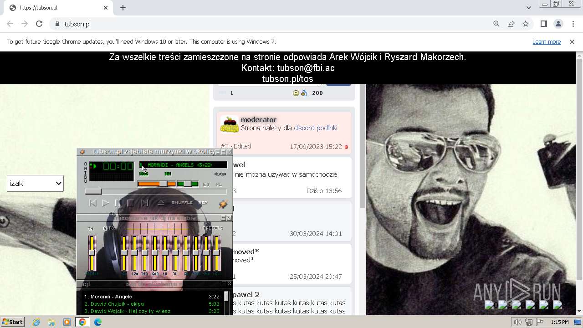Play the track in the Winamp player

106,203
